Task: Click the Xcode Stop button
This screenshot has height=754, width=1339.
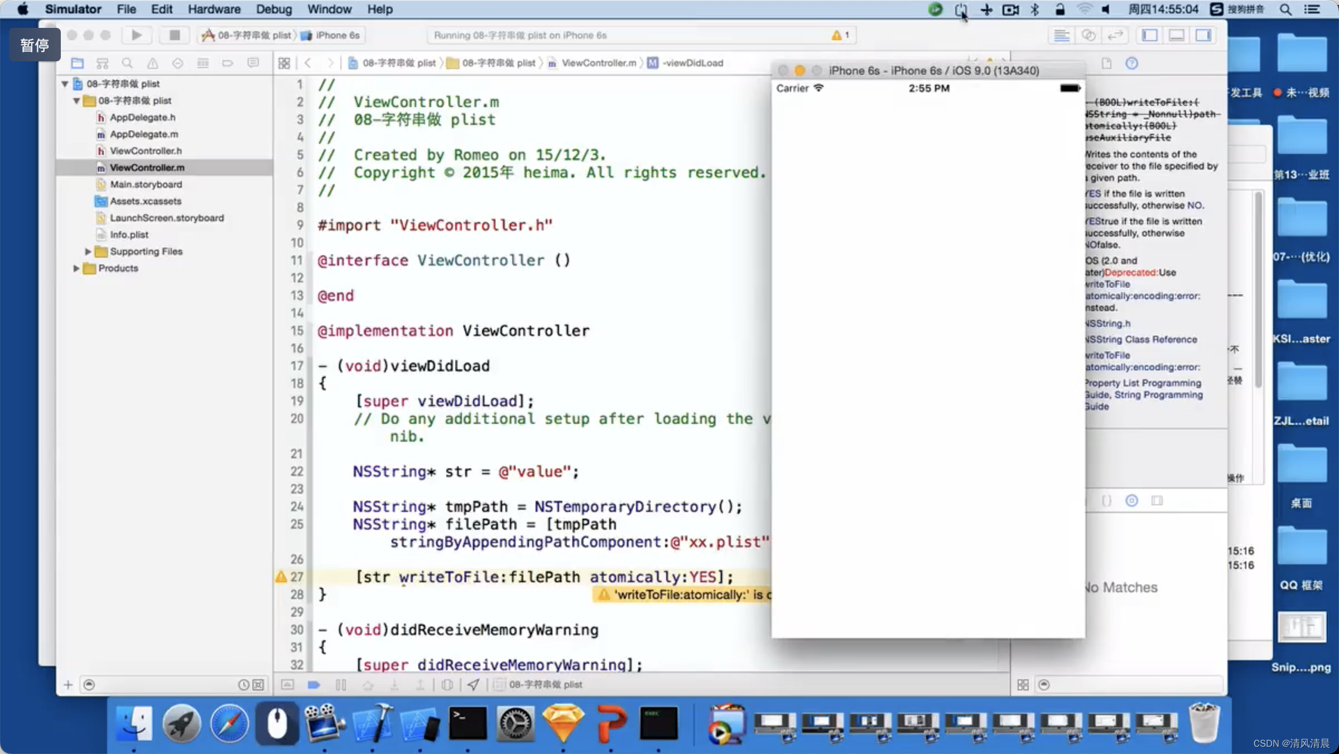Action: [x=175, y=35]
